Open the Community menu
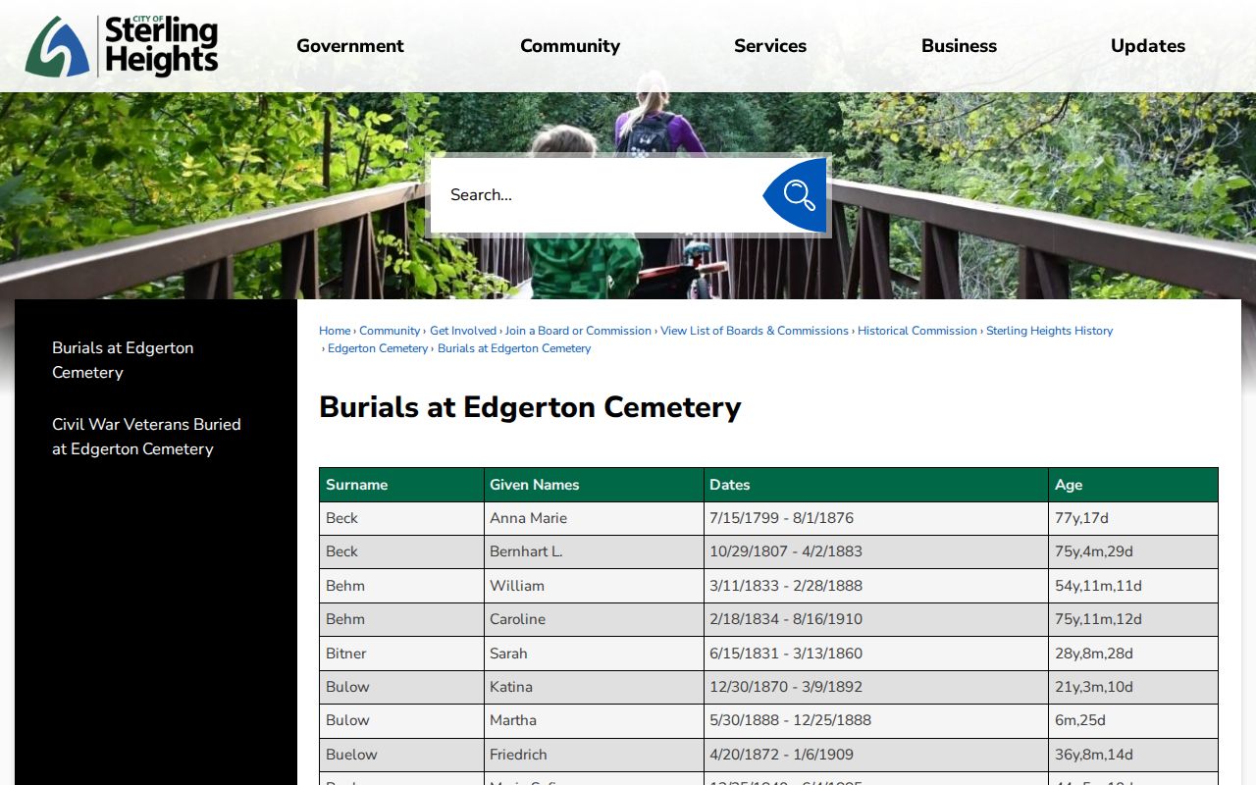The height and width of the screenshot is (785, 1256). point(570,46)
